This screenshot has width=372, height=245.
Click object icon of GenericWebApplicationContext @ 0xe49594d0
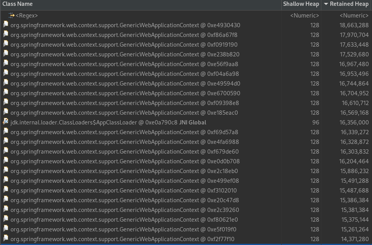(x=6, y=82)
